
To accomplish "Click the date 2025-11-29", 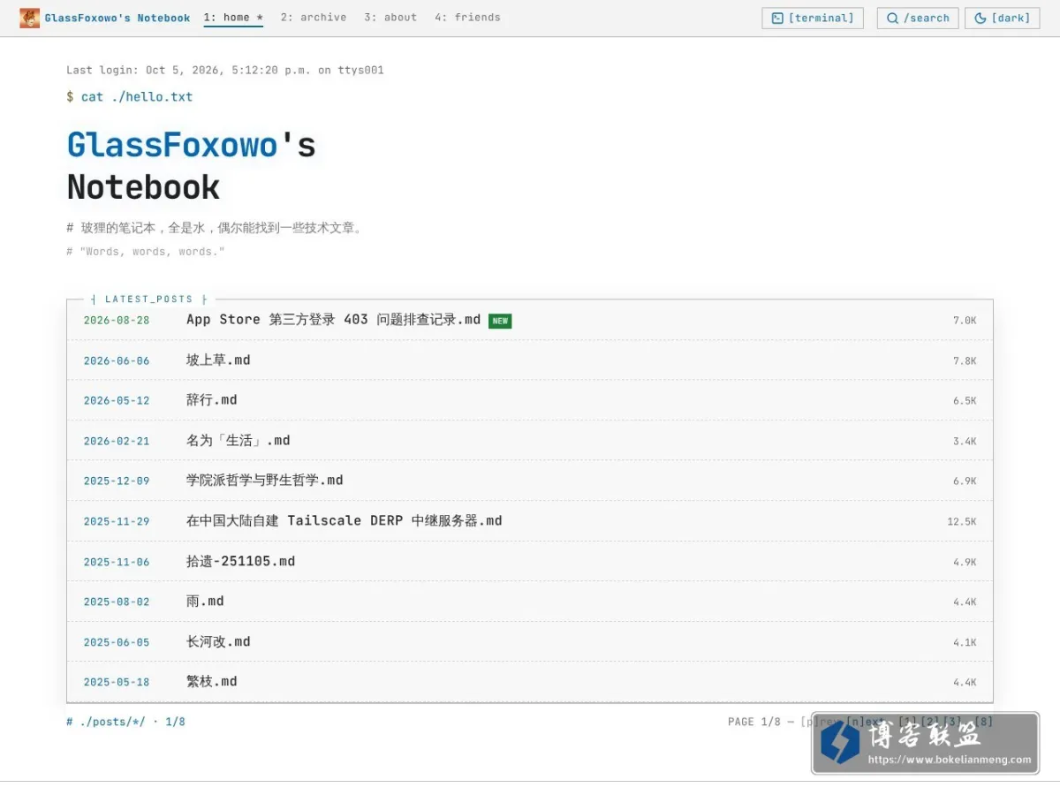I will [x=117, y=522].
